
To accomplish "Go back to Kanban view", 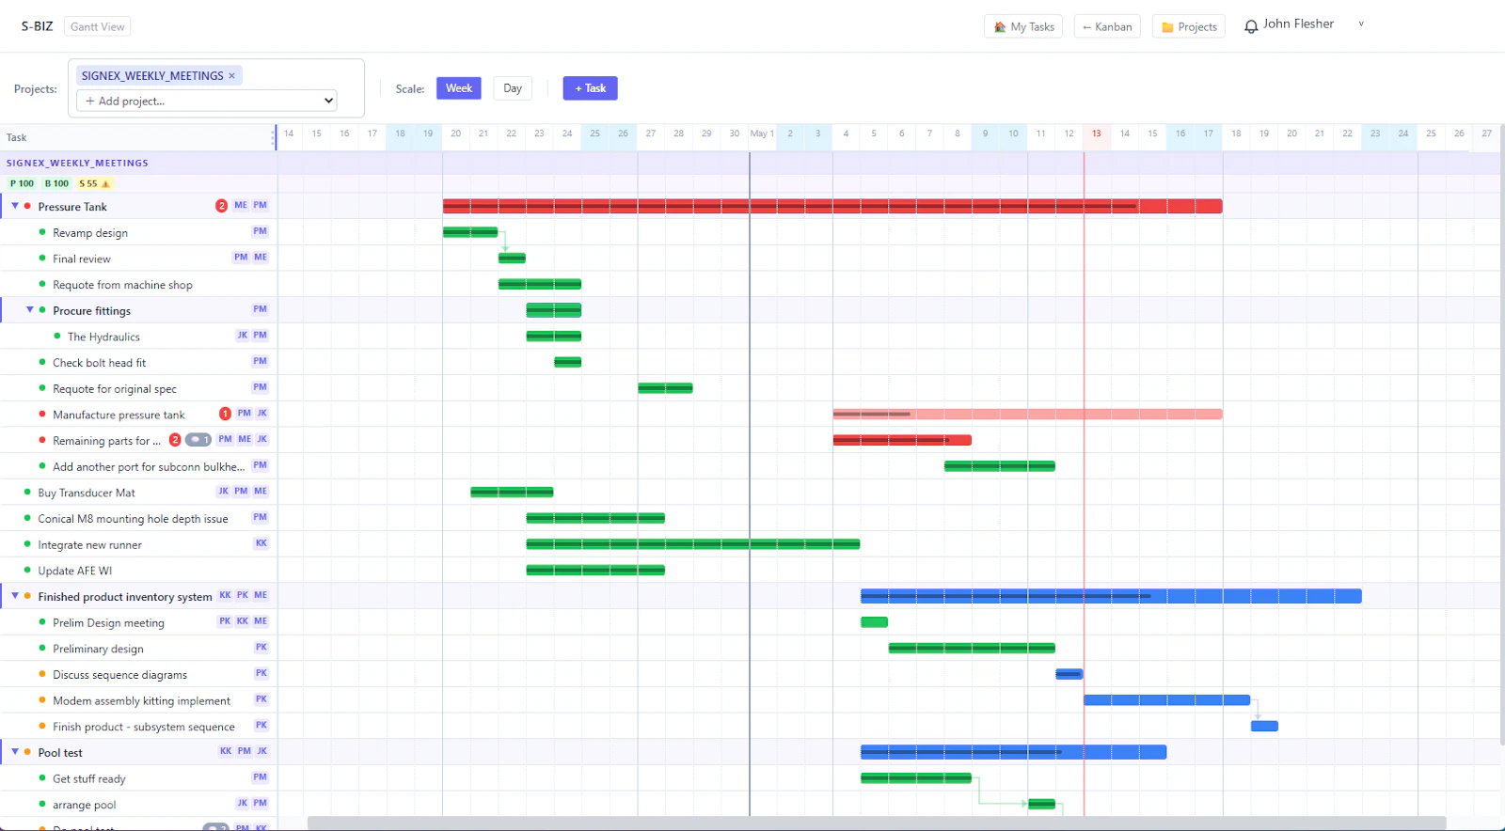I will pyautogui.click(x=1107, y=26).
